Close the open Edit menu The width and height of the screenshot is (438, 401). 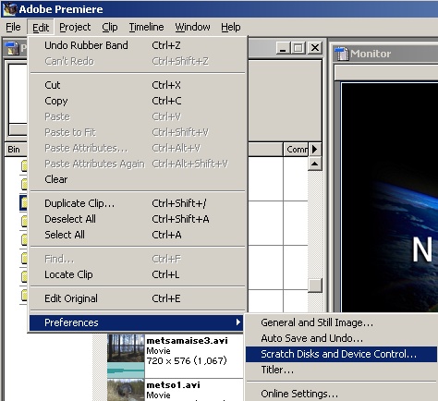pyautogui.click(x=41, y=27)
